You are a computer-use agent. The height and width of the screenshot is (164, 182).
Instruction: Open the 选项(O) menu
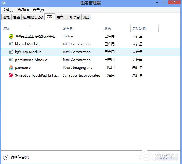(x=23, y=10)
